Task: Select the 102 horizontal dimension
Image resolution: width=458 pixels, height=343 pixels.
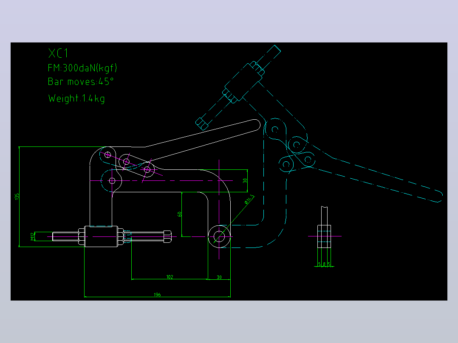Action: pyautogui.click(x=170, y=277)
